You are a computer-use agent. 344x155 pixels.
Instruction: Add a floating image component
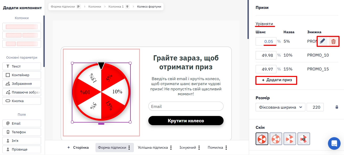point(22,92)
